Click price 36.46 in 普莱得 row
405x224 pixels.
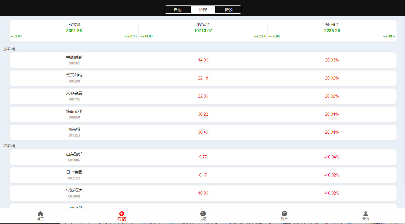pyautogui.click(x=203, y=132)
